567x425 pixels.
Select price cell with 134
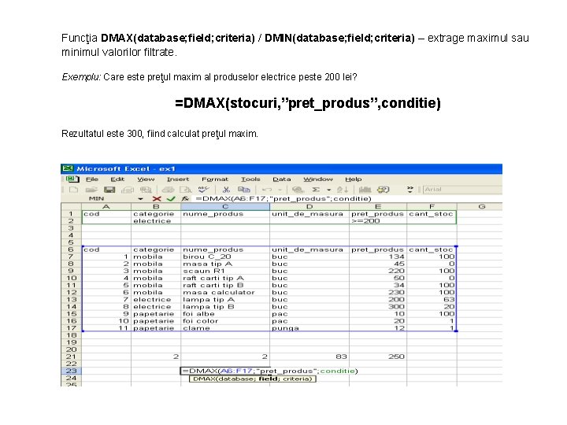pyautogui.click(x=378, y=257)
